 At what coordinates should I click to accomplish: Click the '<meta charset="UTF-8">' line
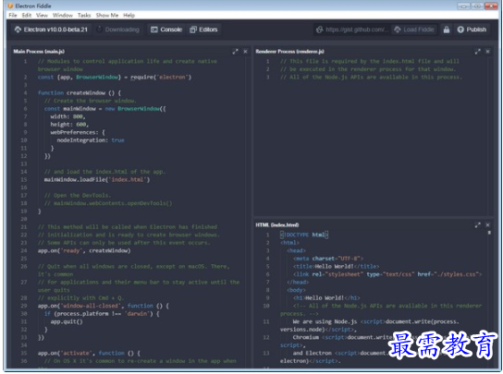pyautogui.click(x=328, y=259)
